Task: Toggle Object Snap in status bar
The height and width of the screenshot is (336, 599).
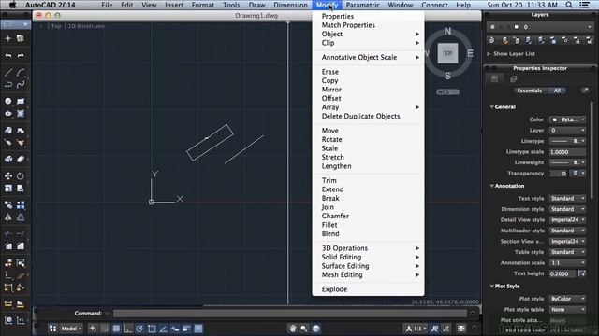Action: click(x=152, y=329)
